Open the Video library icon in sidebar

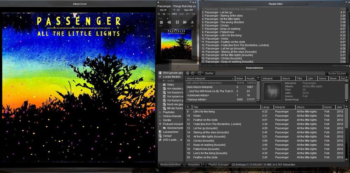click(x=164, y=85)
